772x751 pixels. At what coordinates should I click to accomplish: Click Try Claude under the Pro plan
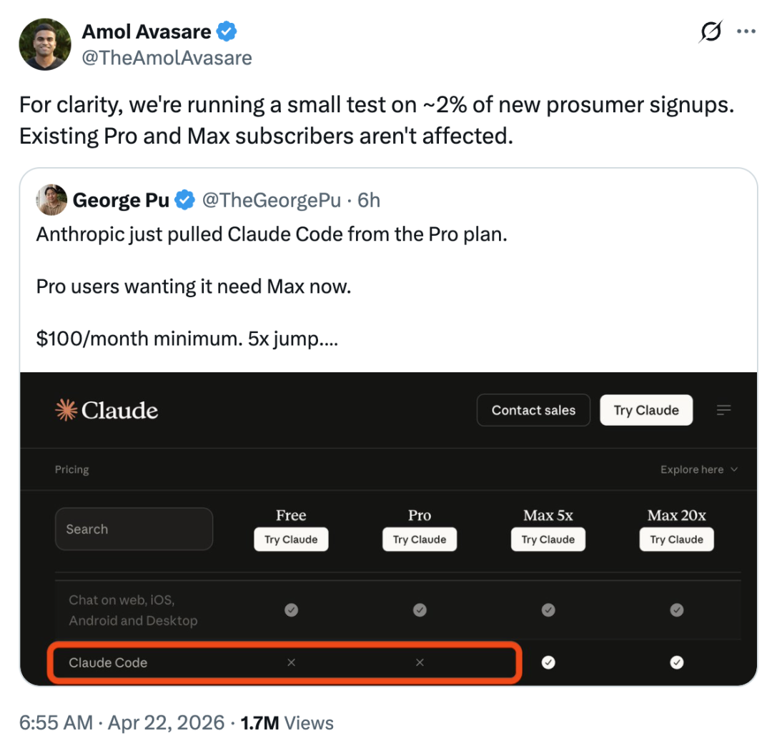[420, 539]
